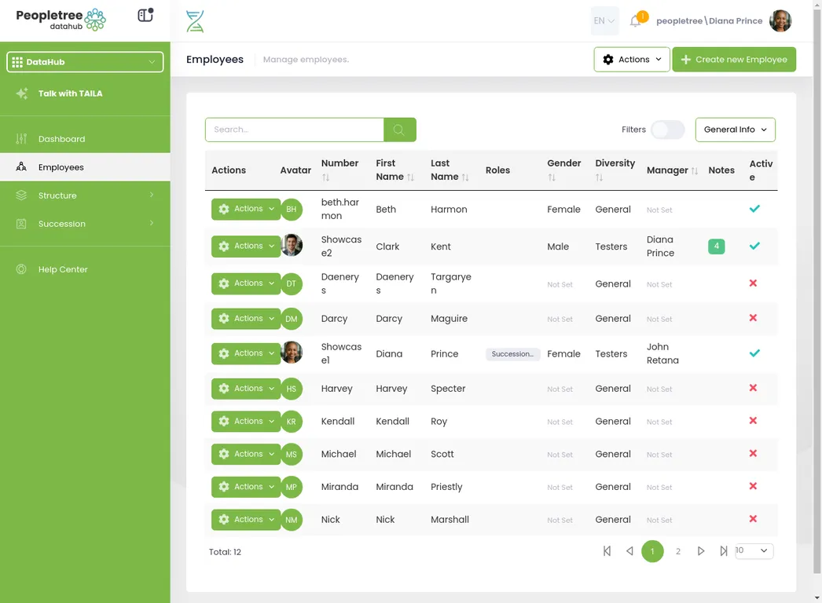Click current page 1 button
This screenshot has width=822, height=603.
click(x=652, y=551)
